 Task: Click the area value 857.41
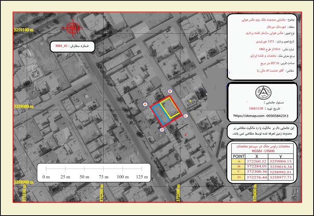pos(275,64)
